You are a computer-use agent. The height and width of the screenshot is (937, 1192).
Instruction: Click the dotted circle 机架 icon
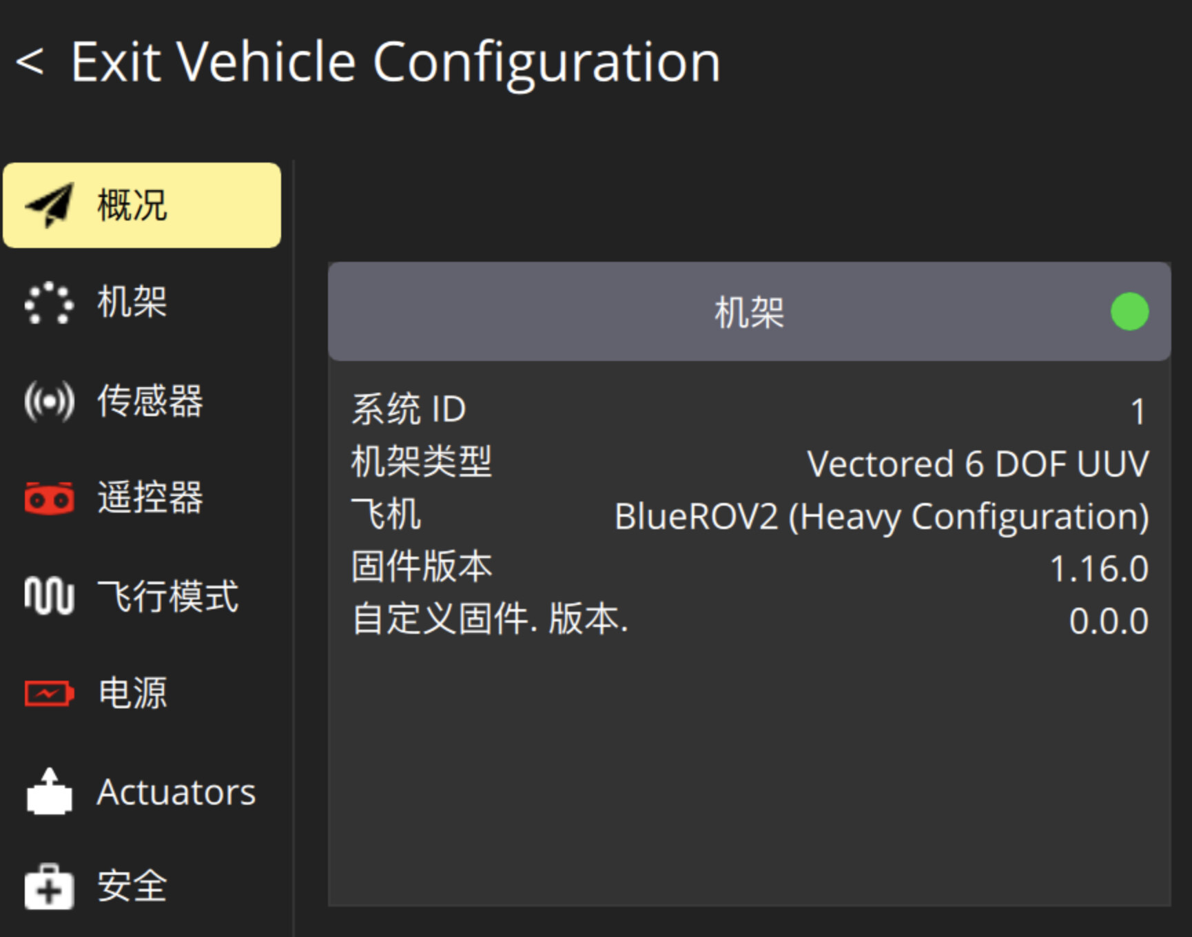(x=49, y=302)
